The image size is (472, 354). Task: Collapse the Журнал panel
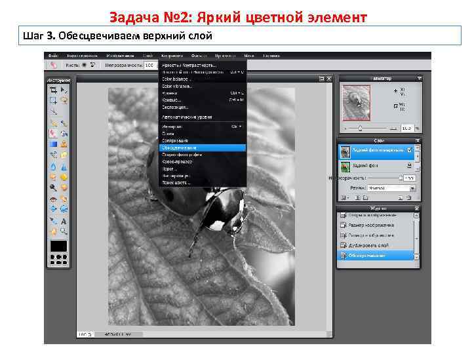[x=417, y=208]
